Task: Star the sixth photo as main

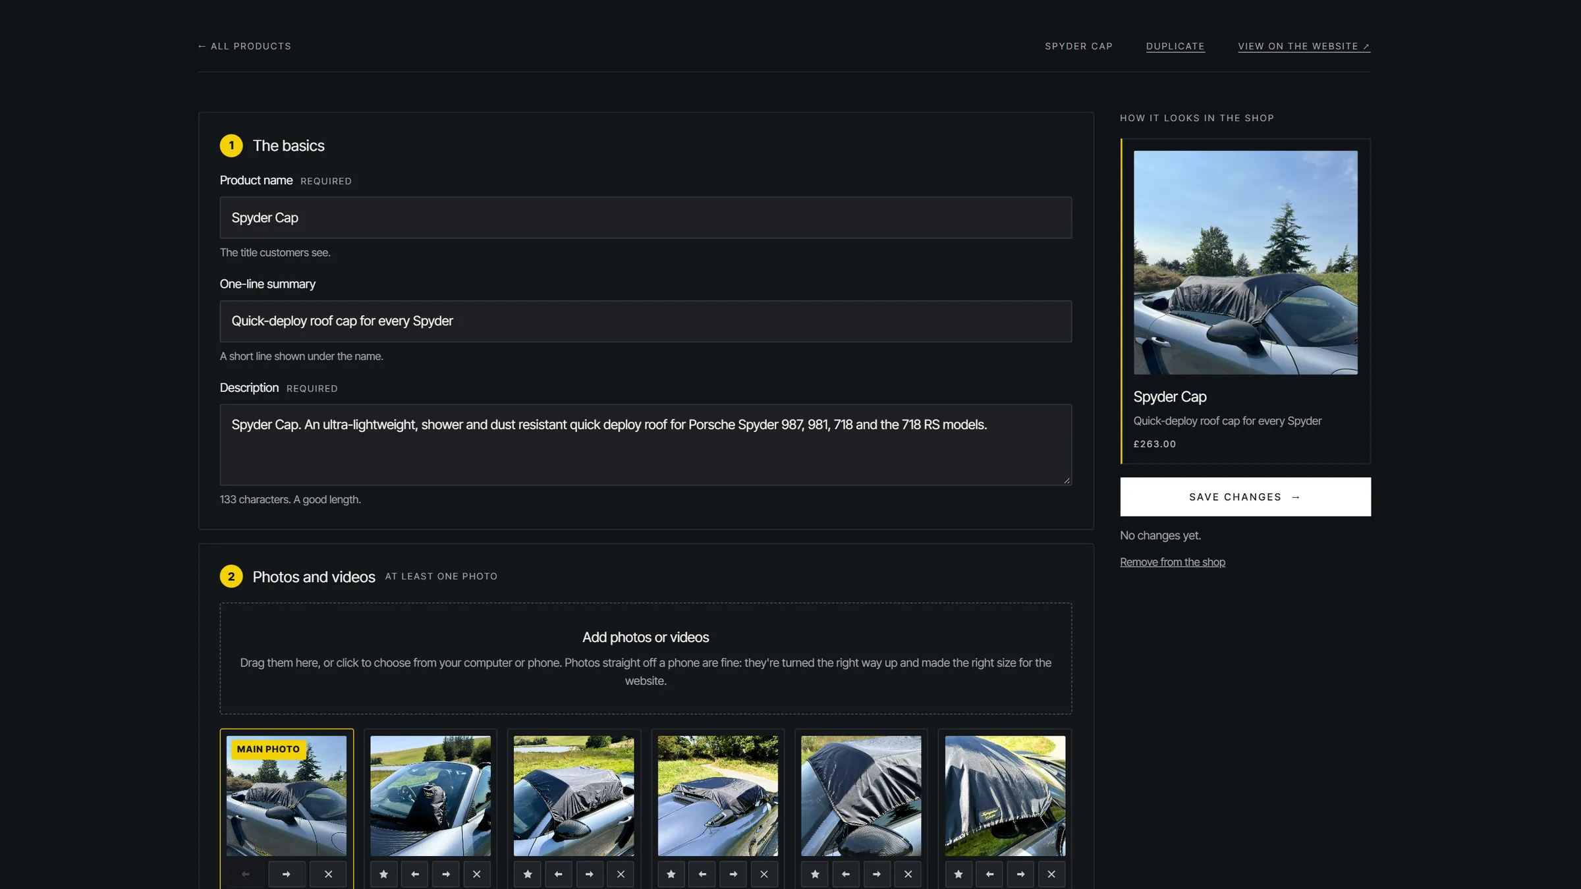Action: tap(958, 874)
